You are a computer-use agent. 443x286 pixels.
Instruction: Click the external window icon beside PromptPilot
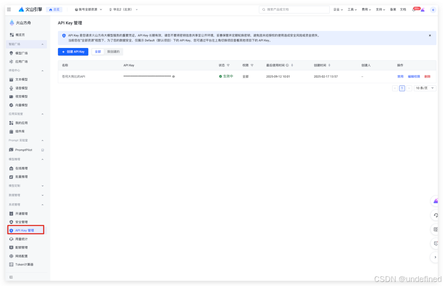tap(43, 150)
